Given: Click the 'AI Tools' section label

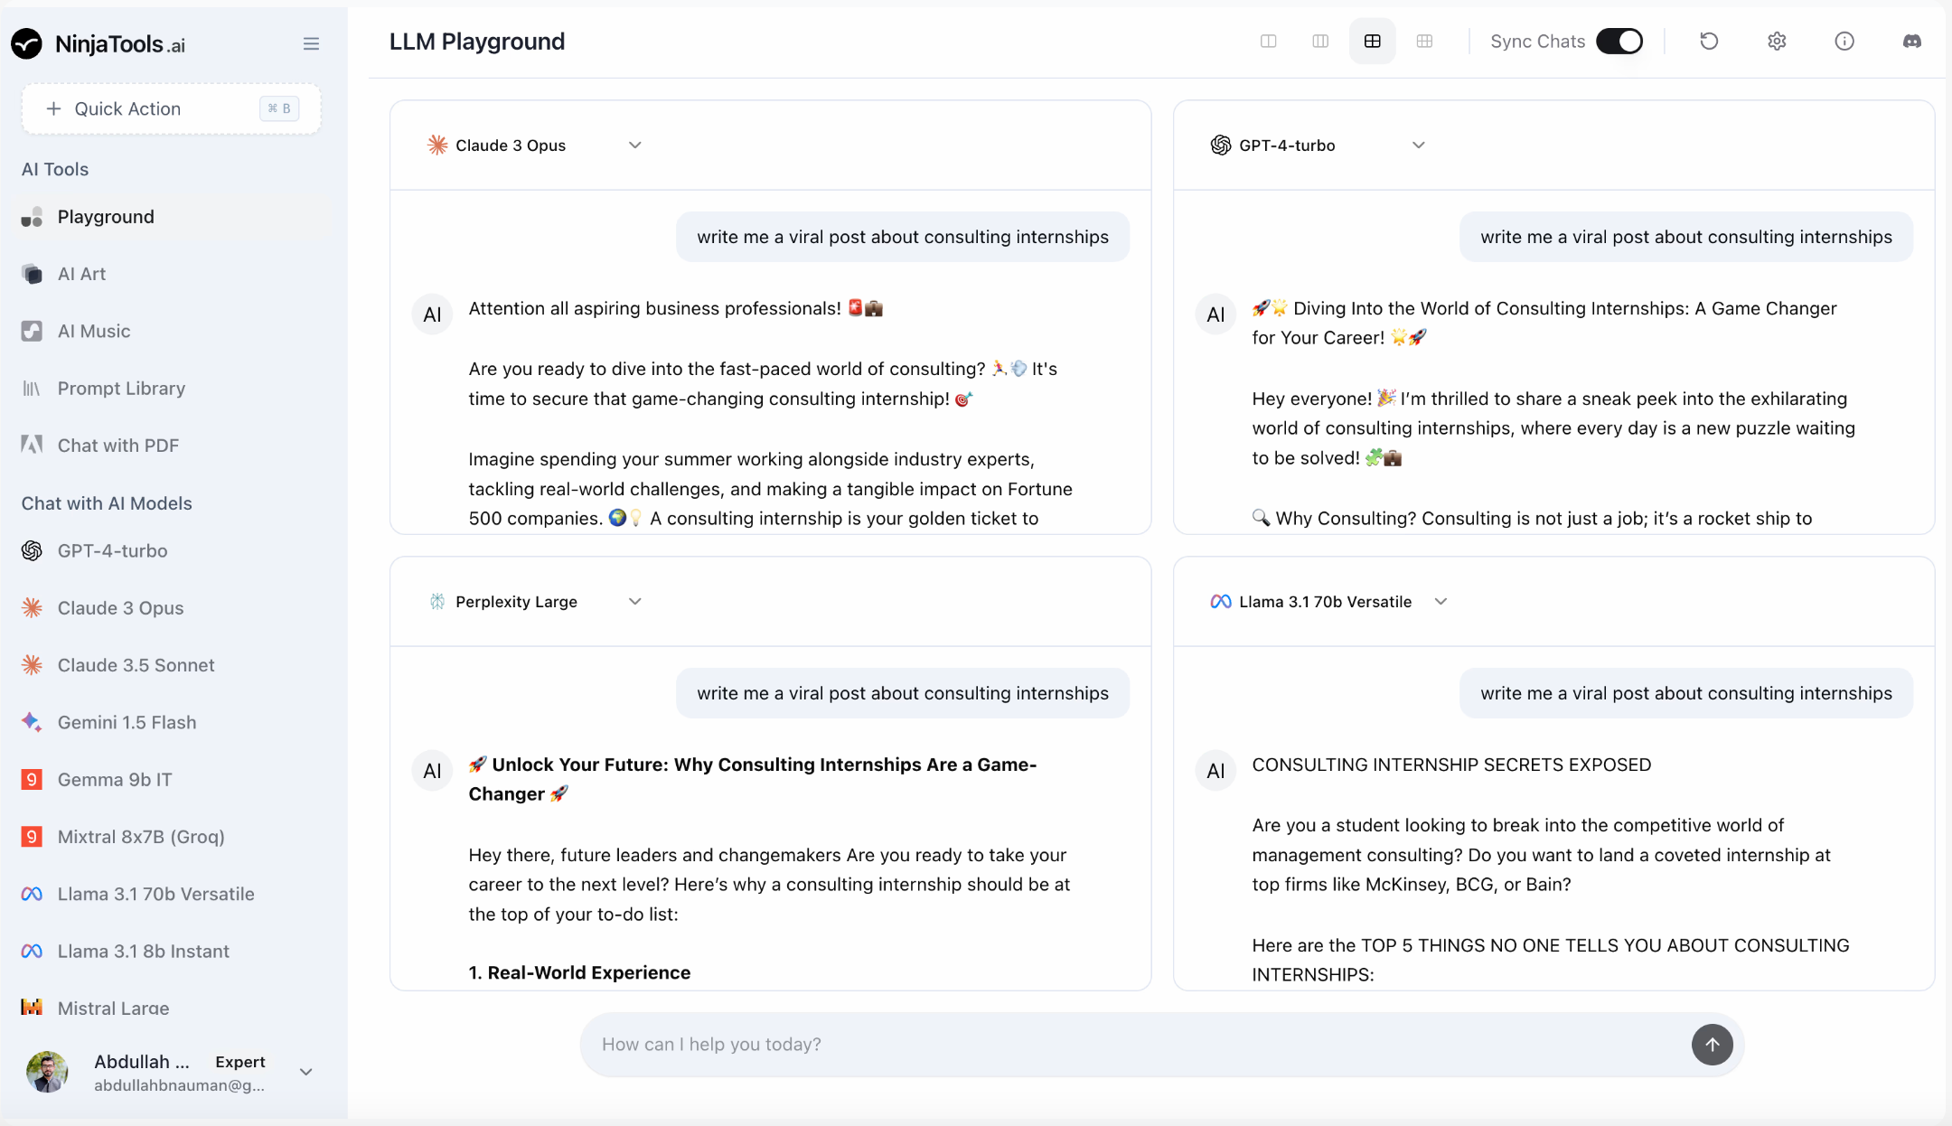Looking at the screenshot, I should 55,169.
